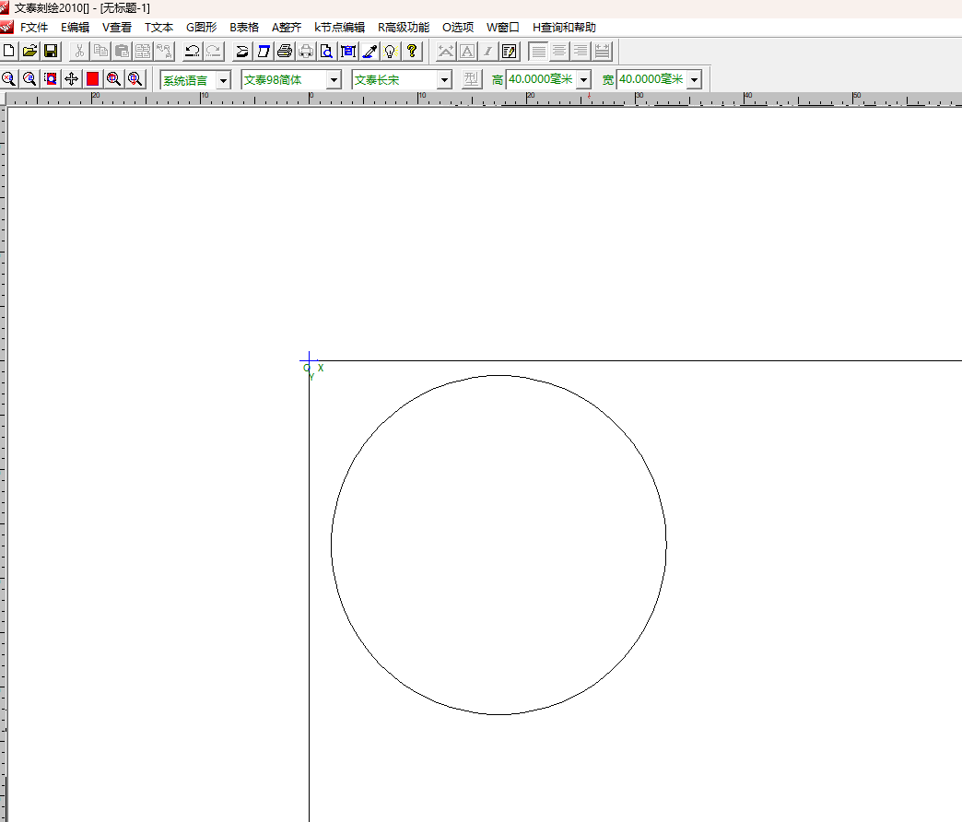962x822 pixels.
Task: Open the A整齐 menu
Action: click(x=287, y=28)
